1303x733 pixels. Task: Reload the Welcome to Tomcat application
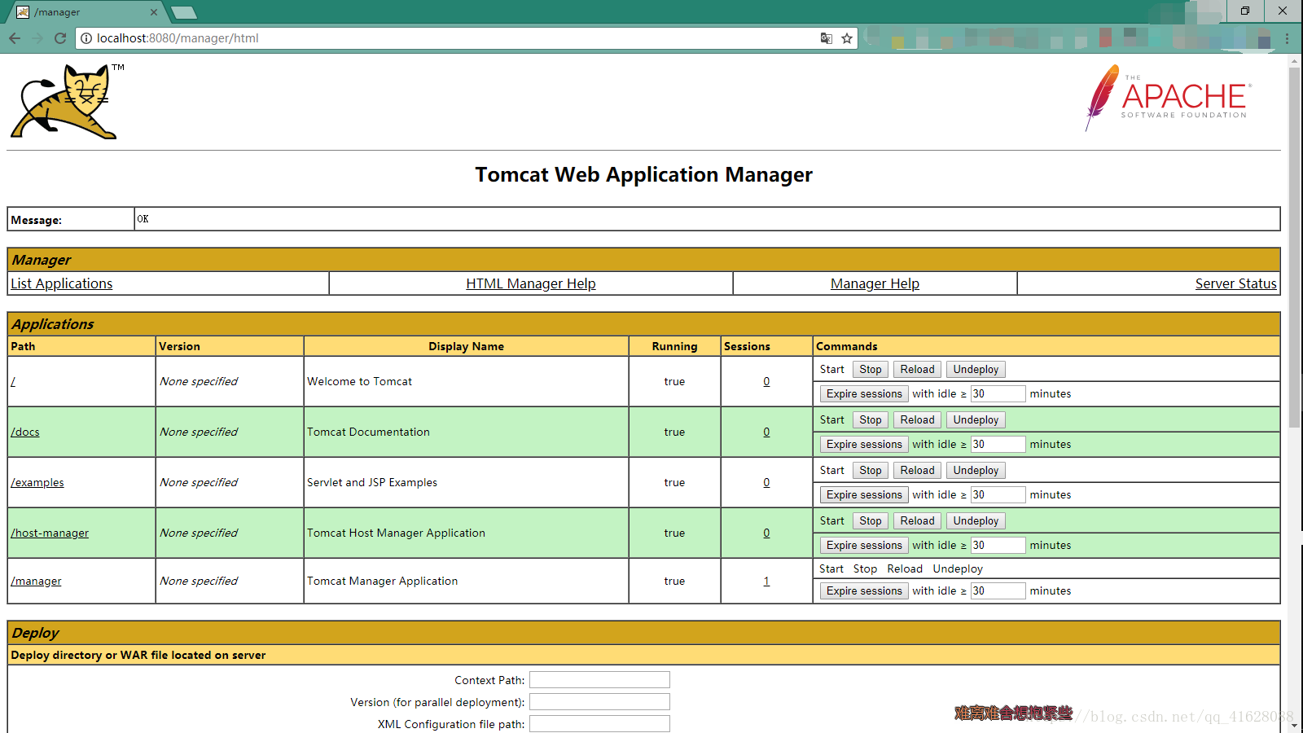tap(917, 370)
